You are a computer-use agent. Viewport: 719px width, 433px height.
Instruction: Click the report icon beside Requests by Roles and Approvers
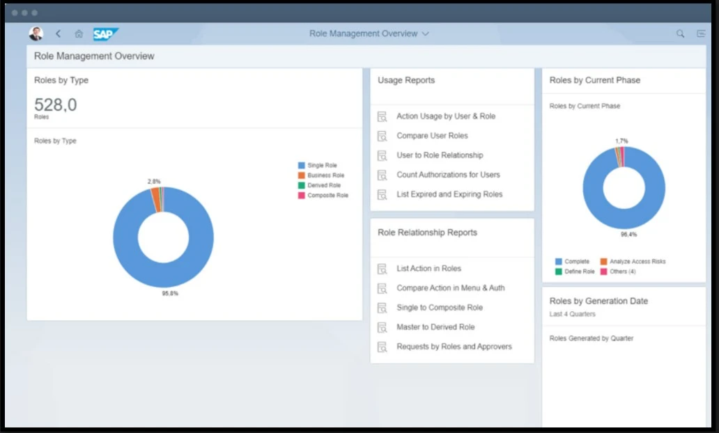coord(382,347)
